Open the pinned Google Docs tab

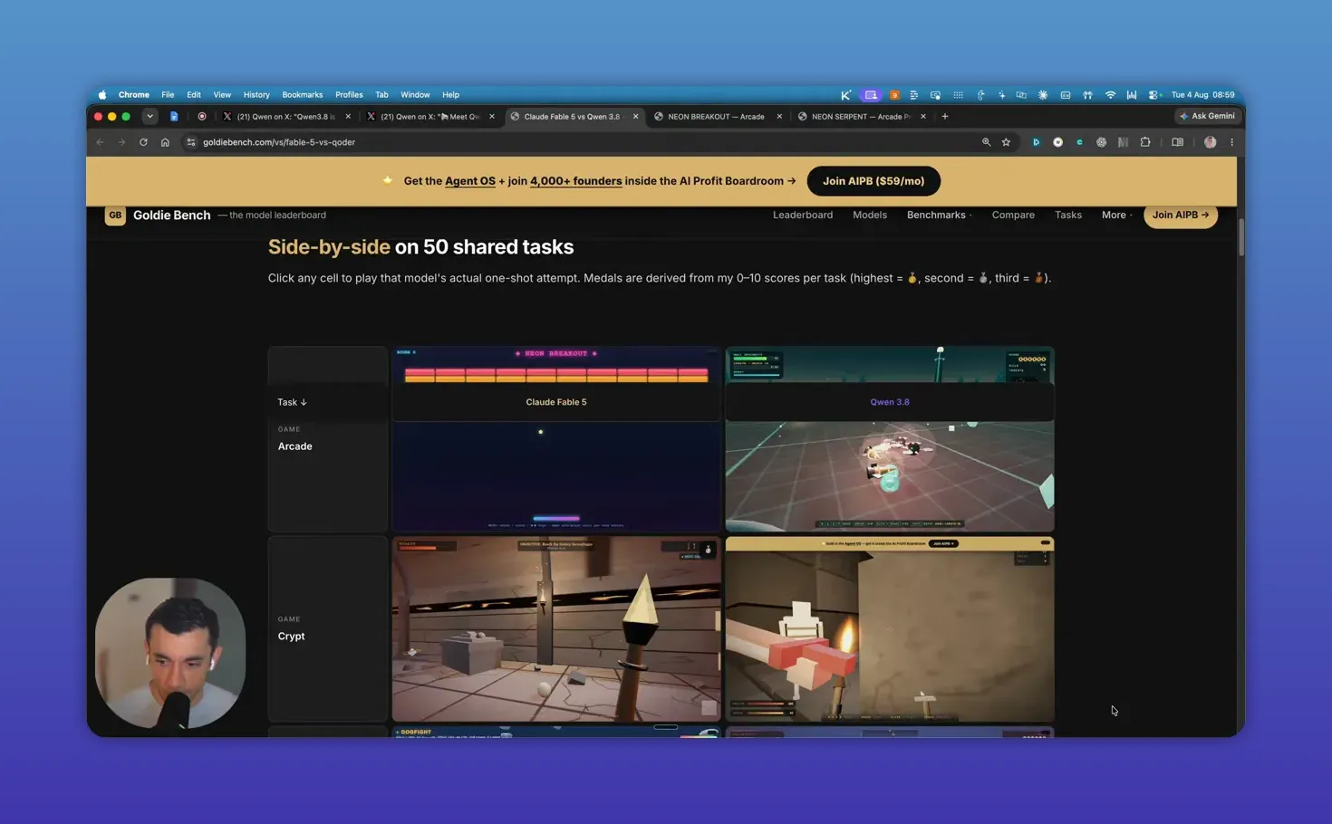[x=174, y=116]
